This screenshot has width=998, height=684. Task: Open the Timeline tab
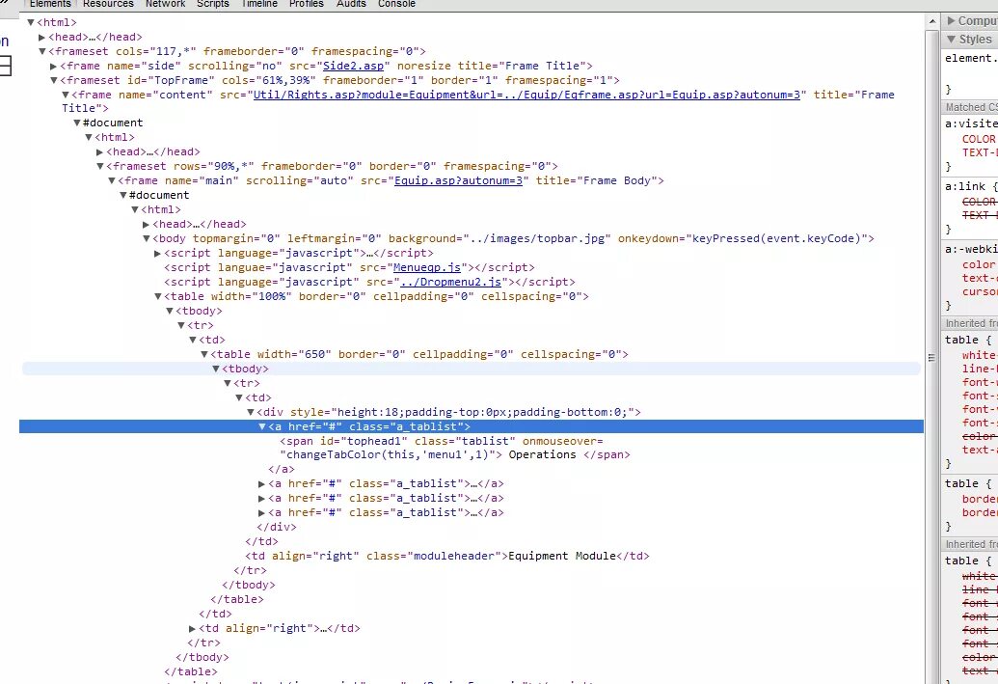tap(259, 4)
